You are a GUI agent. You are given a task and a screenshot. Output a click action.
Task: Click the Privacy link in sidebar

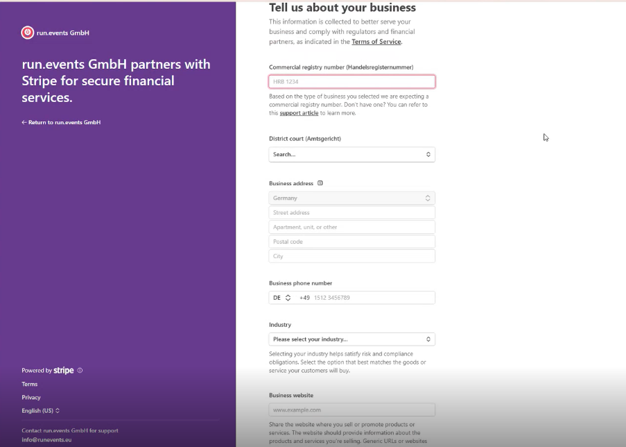click(31, 398)
